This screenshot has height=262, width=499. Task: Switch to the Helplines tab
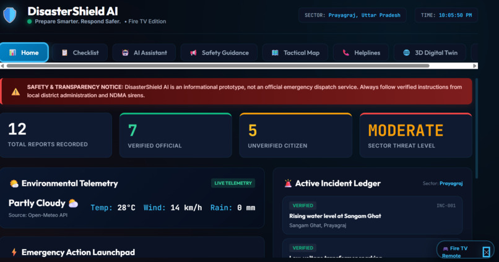click(x=361, y=53)
